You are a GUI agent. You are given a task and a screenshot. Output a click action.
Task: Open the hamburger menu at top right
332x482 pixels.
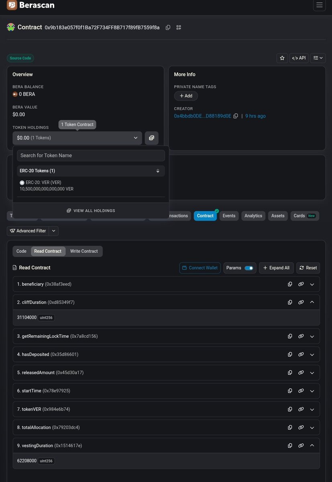coord(320,5)
